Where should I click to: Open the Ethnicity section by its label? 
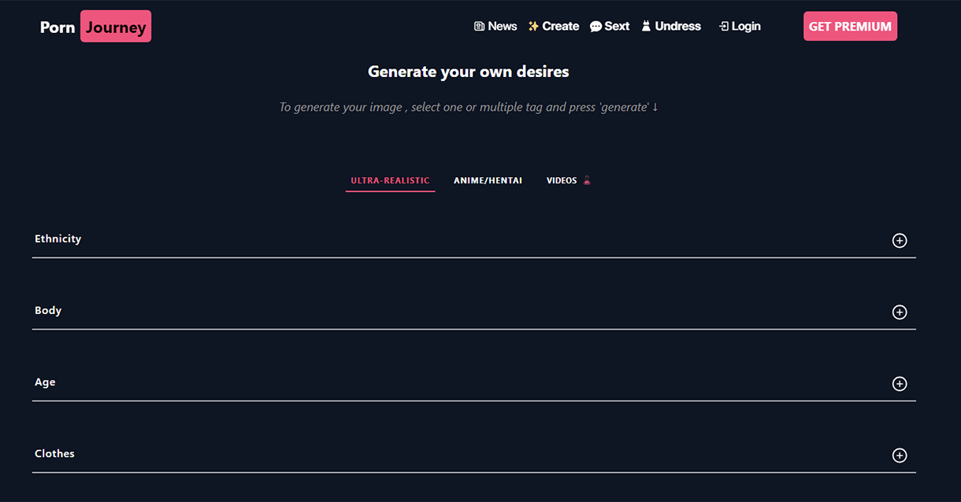(x=58, y=239)
